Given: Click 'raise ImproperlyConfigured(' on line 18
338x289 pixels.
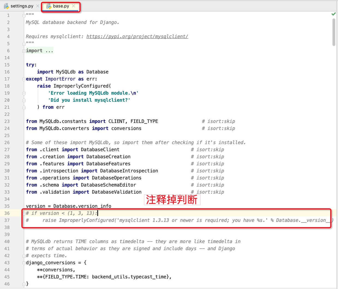Looking at the screenshot, I should [74, 86].
